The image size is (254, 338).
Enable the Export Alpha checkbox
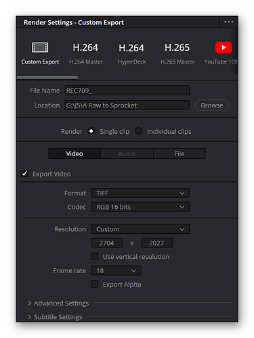point(94,284)
